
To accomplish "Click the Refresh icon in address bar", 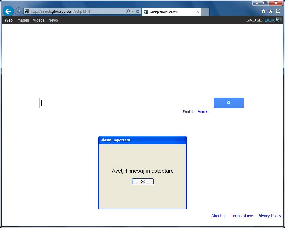I will pos(138,11).
